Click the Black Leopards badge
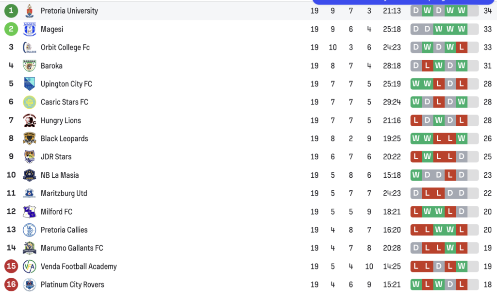The width and height of the screenshot is (497, 302). point(30,138)
